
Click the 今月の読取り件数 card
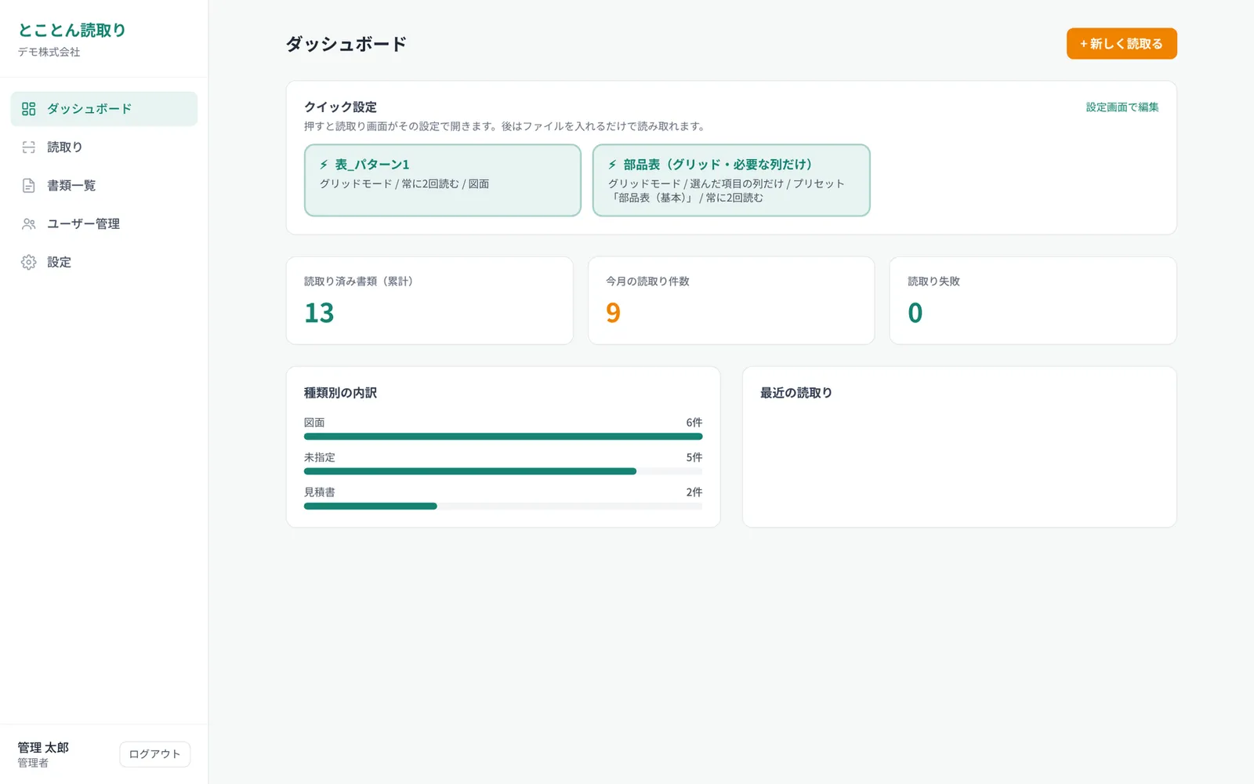[x=731, y=301]
